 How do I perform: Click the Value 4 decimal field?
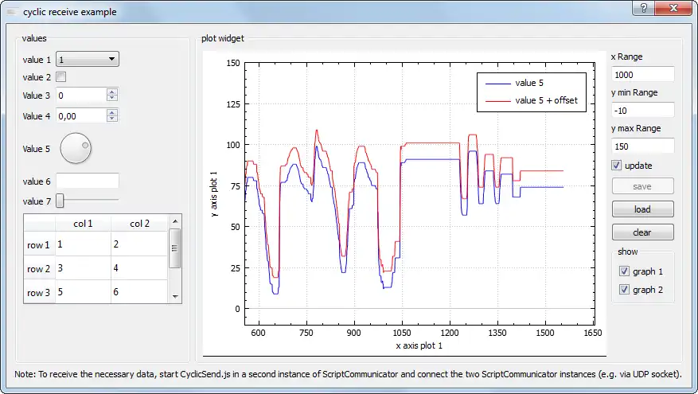(x=81, y=115)
